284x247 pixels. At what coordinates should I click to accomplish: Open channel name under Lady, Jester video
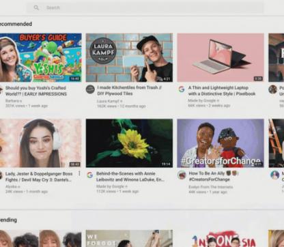pyautogui.click(x=11, y=186)
